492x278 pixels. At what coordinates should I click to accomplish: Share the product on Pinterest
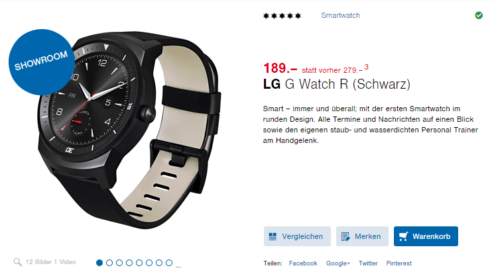(399, 263)
